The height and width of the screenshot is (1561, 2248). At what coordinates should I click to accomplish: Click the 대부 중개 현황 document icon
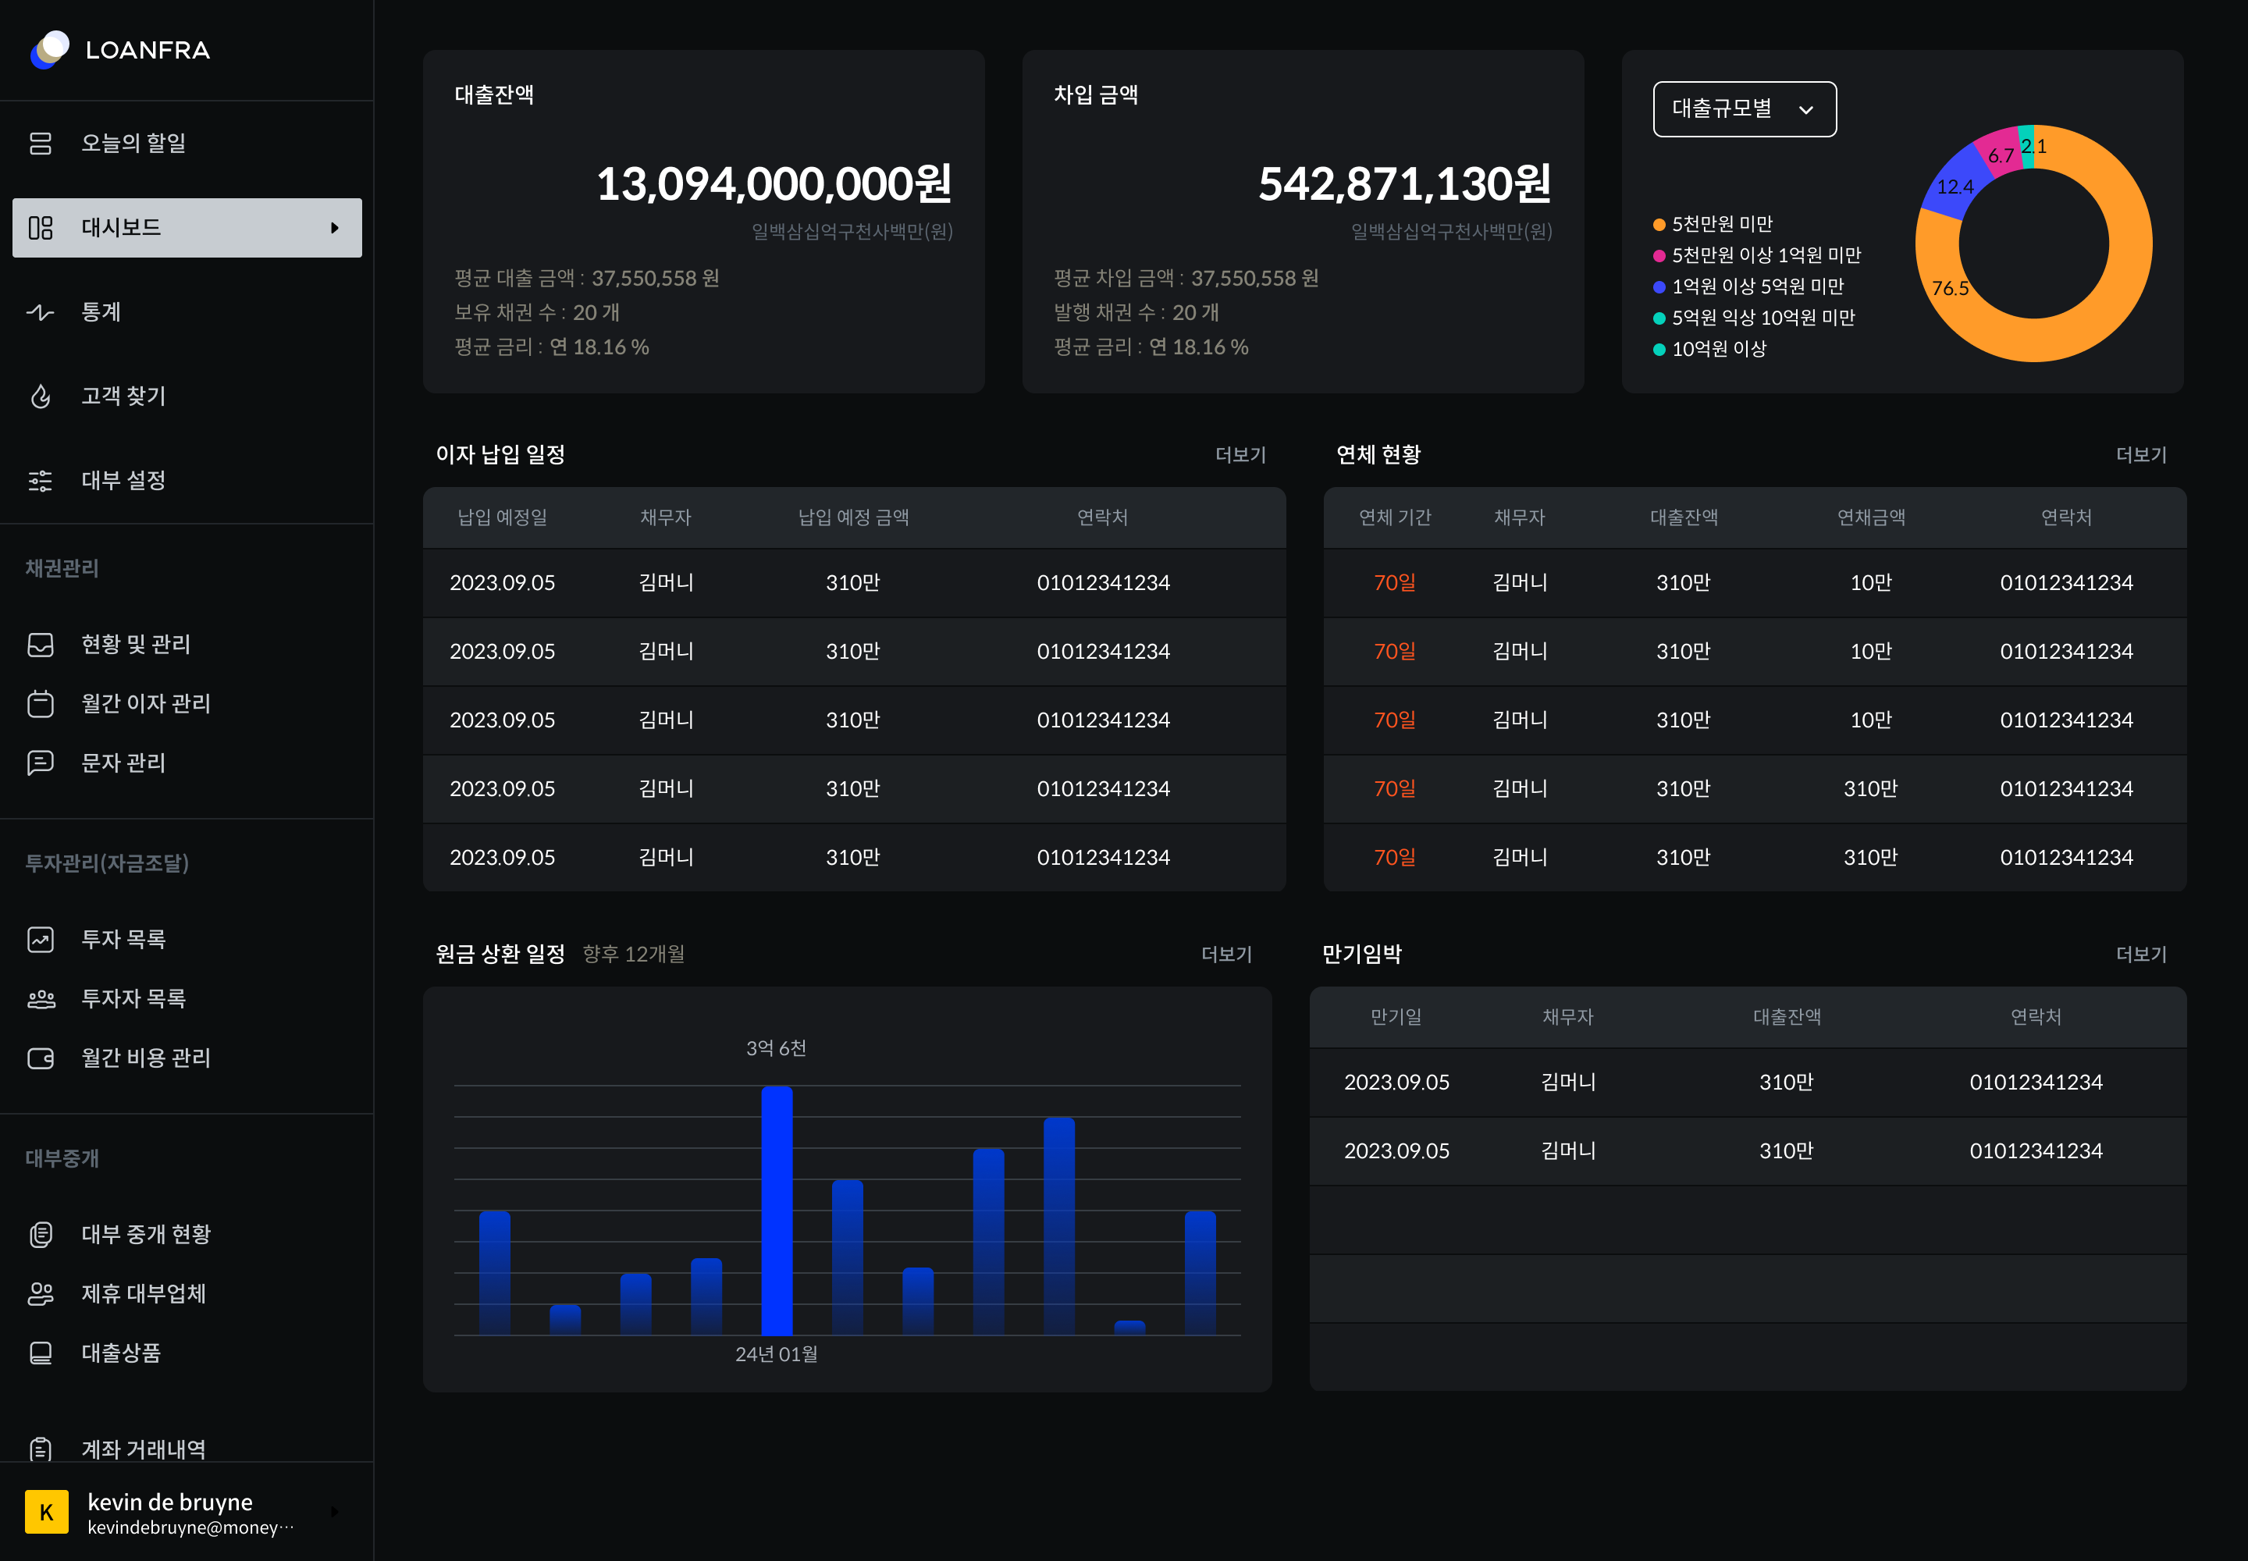tap(40, 1234)
